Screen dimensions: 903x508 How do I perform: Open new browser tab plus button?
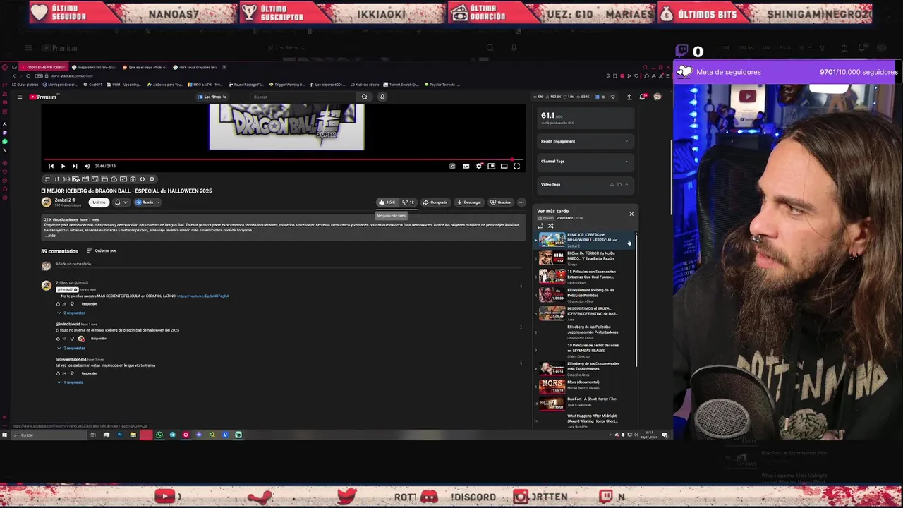coord(224,67)
